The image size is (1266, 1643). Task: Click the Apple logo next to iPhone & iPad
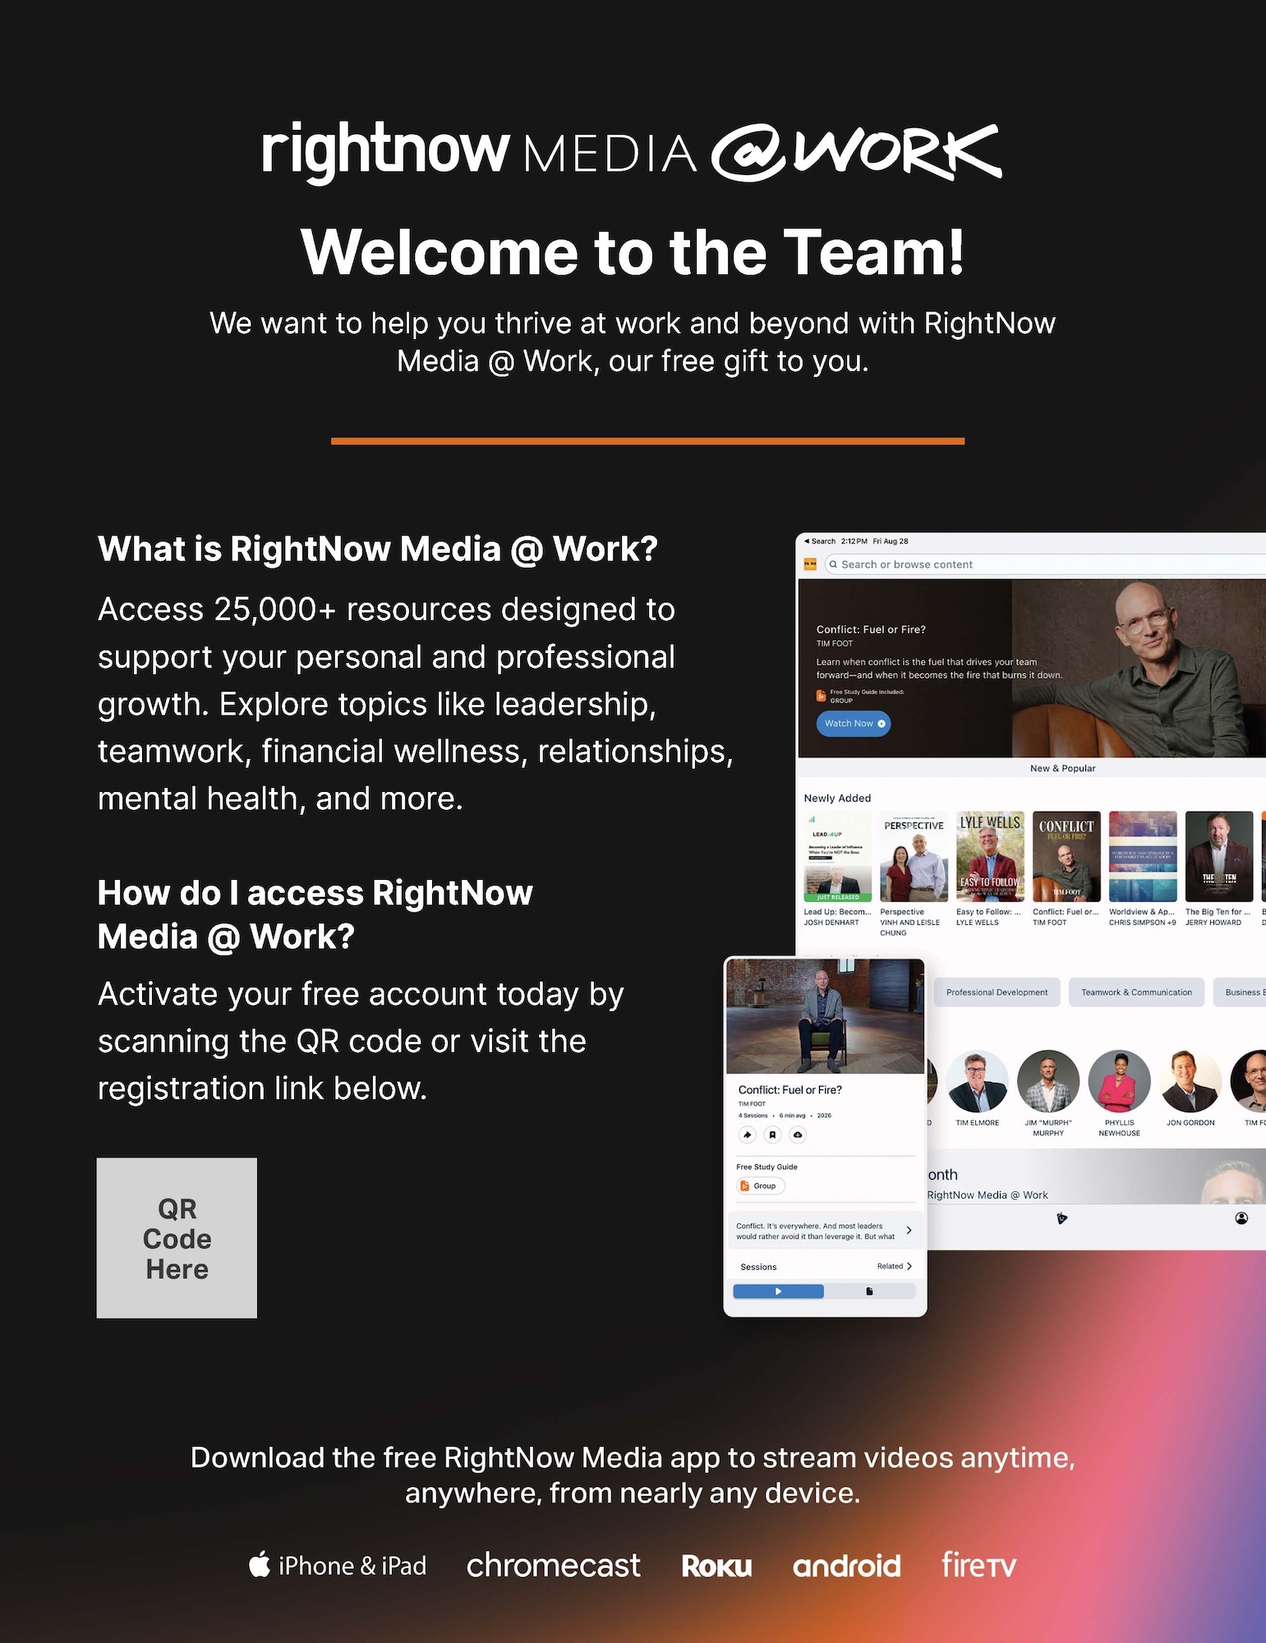pos(260,1563)
